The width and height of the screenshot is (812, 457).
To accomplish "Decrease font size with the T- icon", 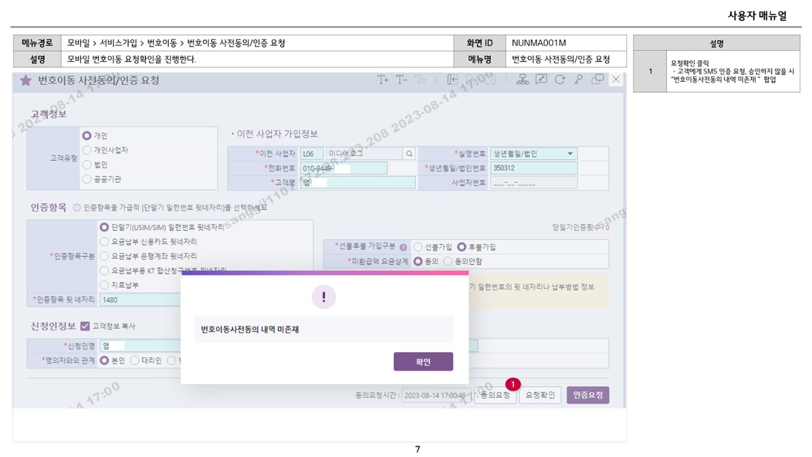I will (402, 80).
